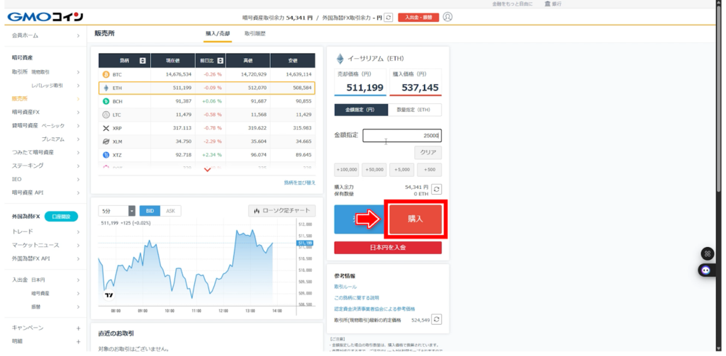
Task: Click the 金額指定 amount input field
Action: tap(401, 135)
